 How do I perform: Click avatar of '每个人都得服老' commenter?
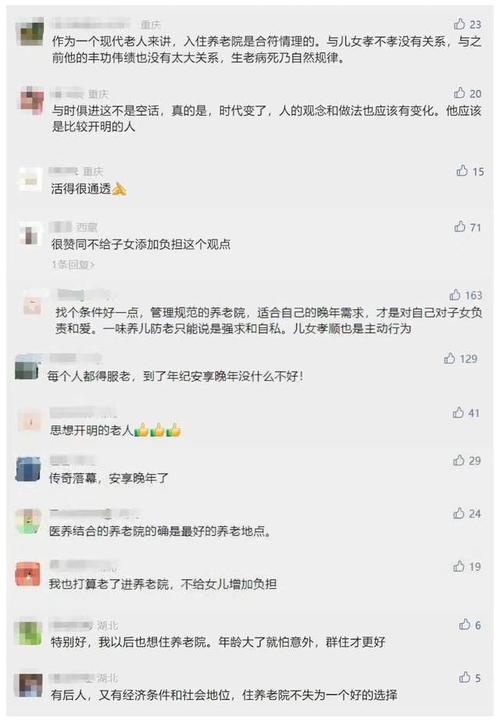pyautogui.click(x=27, y=366)
